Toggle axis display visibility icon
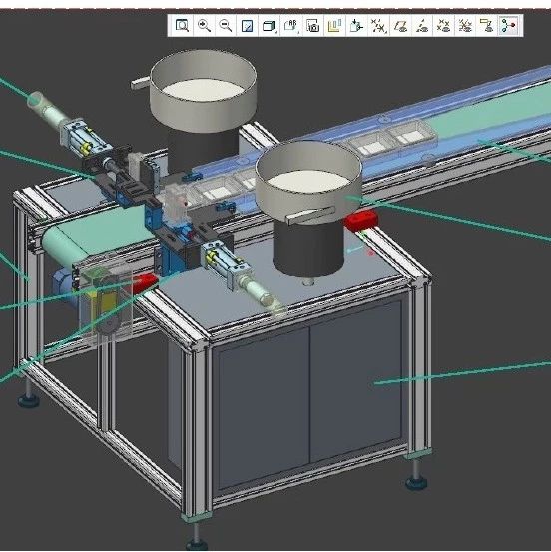 click(x=422, y=26)
